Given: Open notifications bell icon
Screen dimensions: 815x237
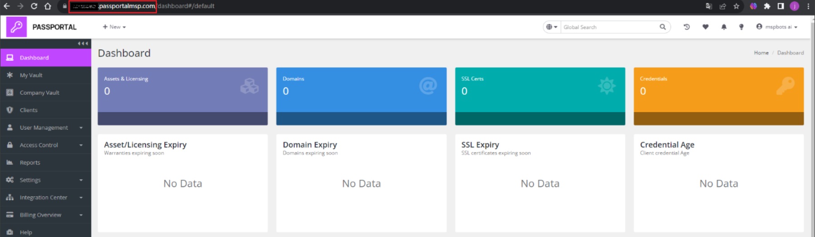Looking at the screenshot, I should [x=724, y=27].
